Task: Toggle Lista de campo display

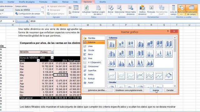Action: 173,10
